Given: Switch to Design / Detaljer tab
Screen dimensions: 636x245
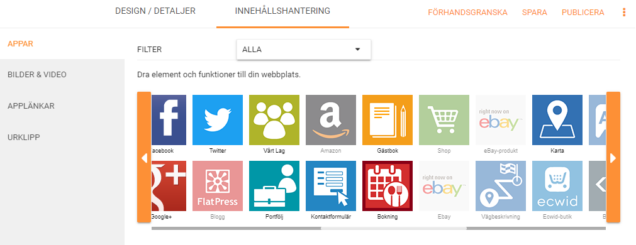Looking at the screenshot, I should point(155,11).
